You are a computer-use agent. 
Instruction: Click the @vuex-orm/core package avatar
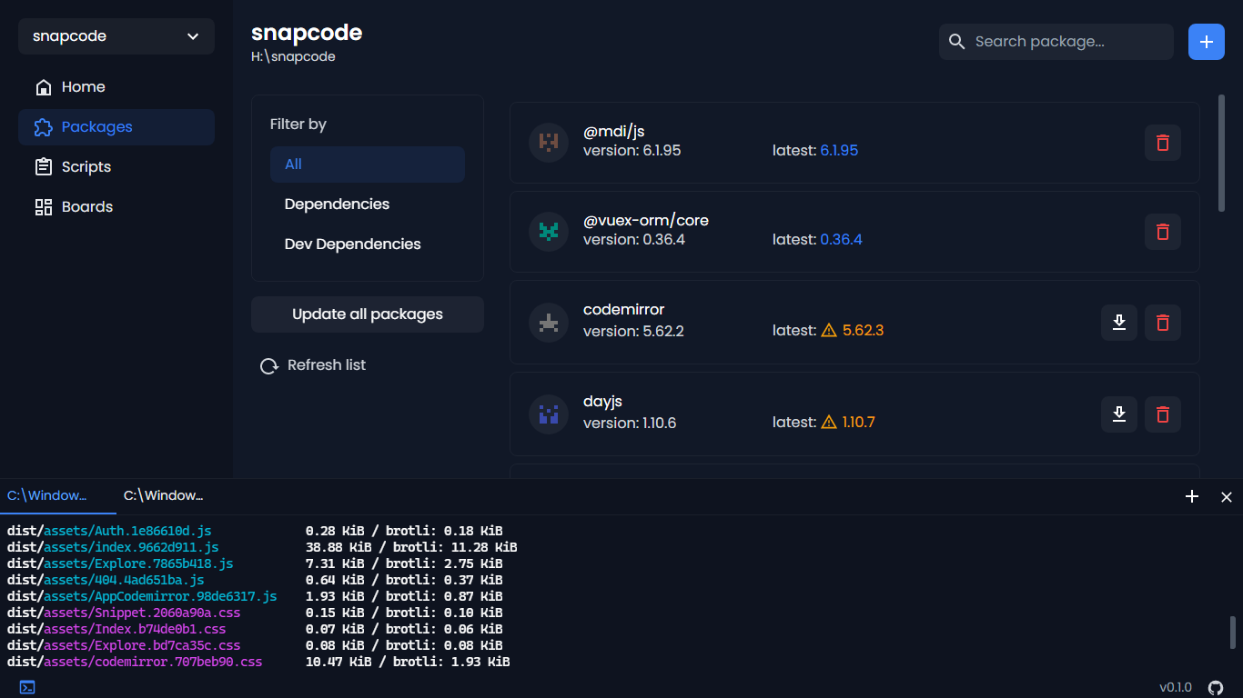click(549, 232)
